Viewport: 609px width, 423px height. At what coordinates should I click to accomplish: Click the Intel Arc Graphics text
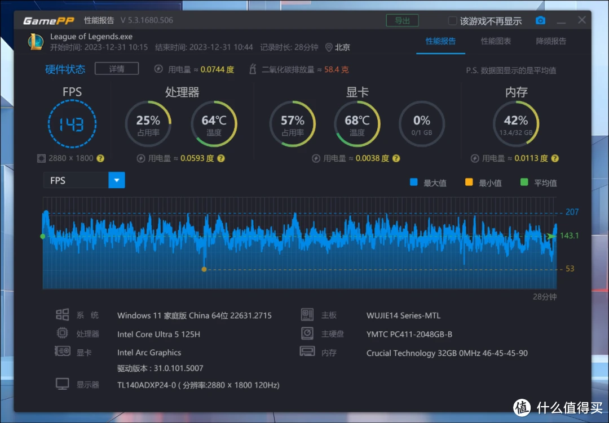click(149, 353)
